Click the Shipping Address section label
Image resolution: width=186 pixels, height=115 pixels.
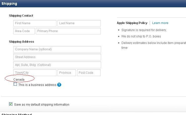21,42
